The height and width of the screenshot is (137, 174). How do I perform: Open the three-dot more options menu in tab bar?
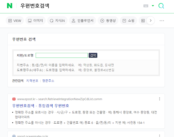[x=162, y=21]
